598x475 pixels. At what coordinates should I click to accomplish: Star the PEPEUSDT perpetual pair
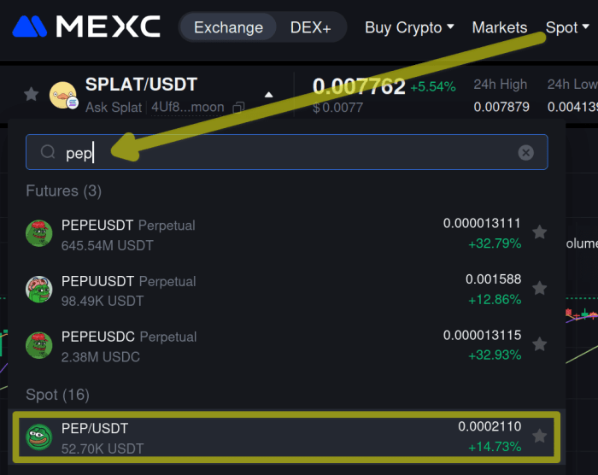click(x=539, y=232)
